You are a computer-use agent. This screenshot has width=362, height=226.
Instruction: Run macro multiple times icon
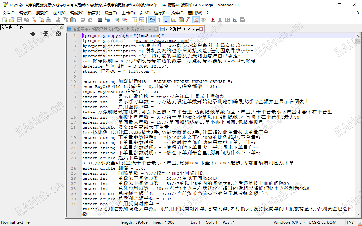(x=235, y=20)
